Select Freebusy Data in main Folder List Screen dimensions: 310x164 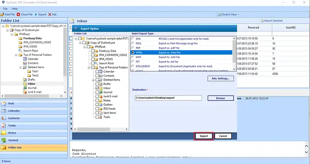(33, 38)
